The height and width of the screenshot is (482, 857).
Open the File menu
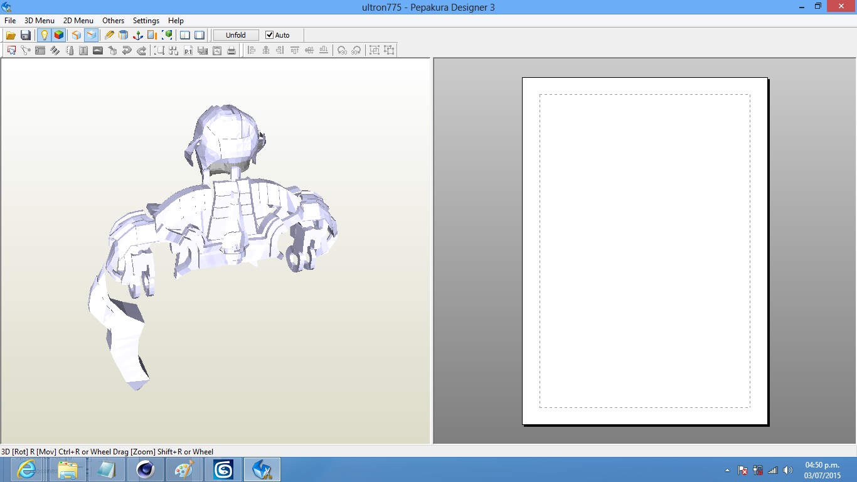coord(10,21)
